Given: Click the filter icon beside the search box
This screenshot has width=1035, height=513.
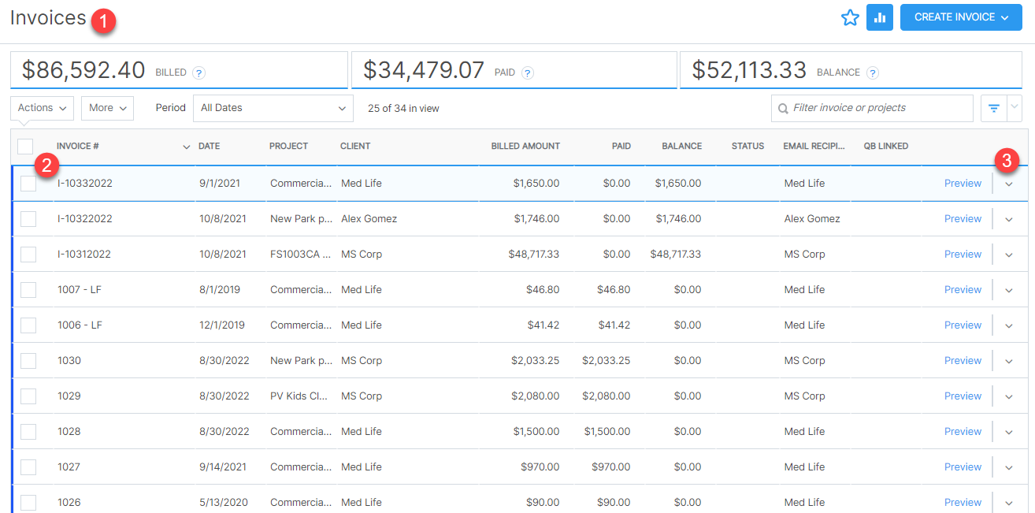Looking at the screenshot, I should pyautogui.click(x=993, y=108).
